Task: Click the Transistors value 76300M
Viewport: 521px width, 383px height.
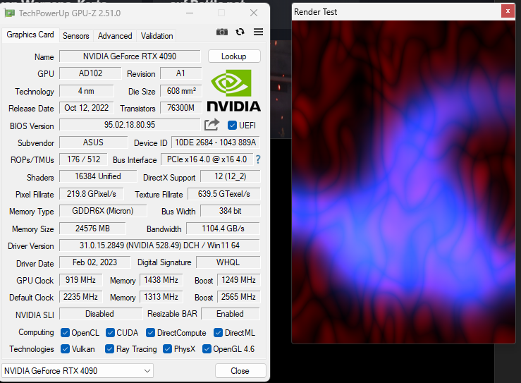Action: [181, 108]
